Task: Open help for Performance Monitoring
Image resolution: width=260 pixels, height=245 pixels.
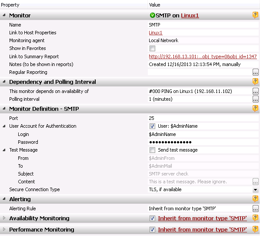Action: (255, 229)
